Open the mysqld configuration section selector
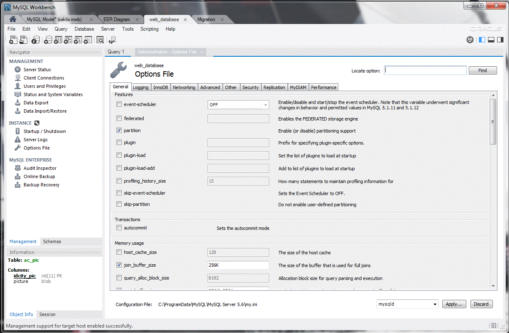This screenshot has width=509, height=333. (407, 304)
